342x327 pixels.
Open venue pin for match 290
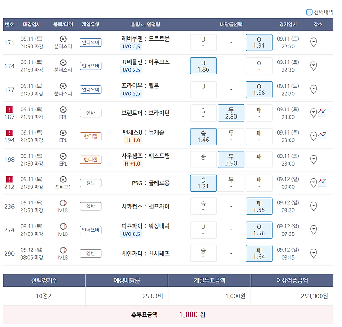pos(313,254)
